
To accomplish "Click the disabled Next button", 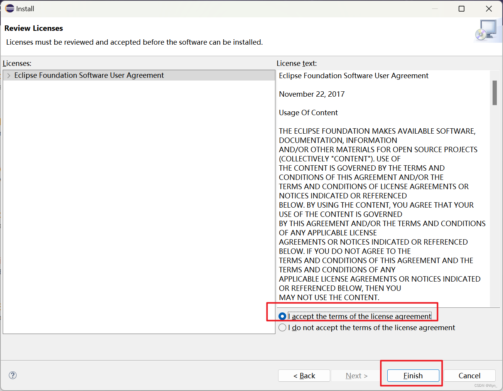I will pos(356,376).
